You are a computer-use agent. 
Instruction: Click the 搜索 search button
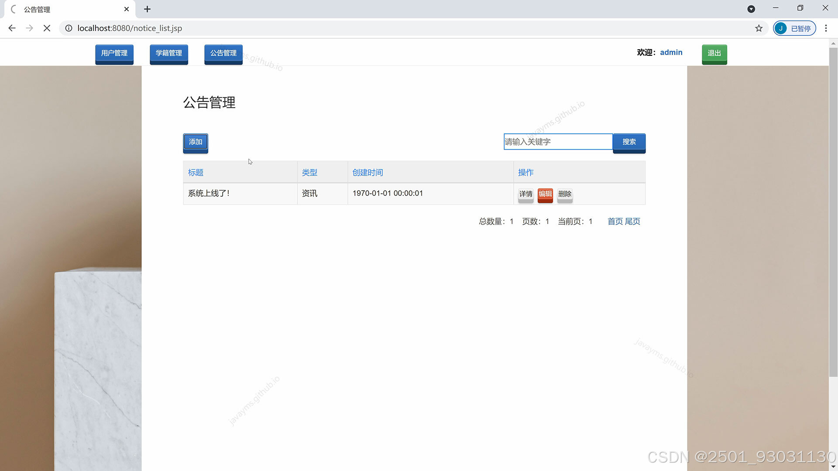pyautogui.click(x=629, y=143)
